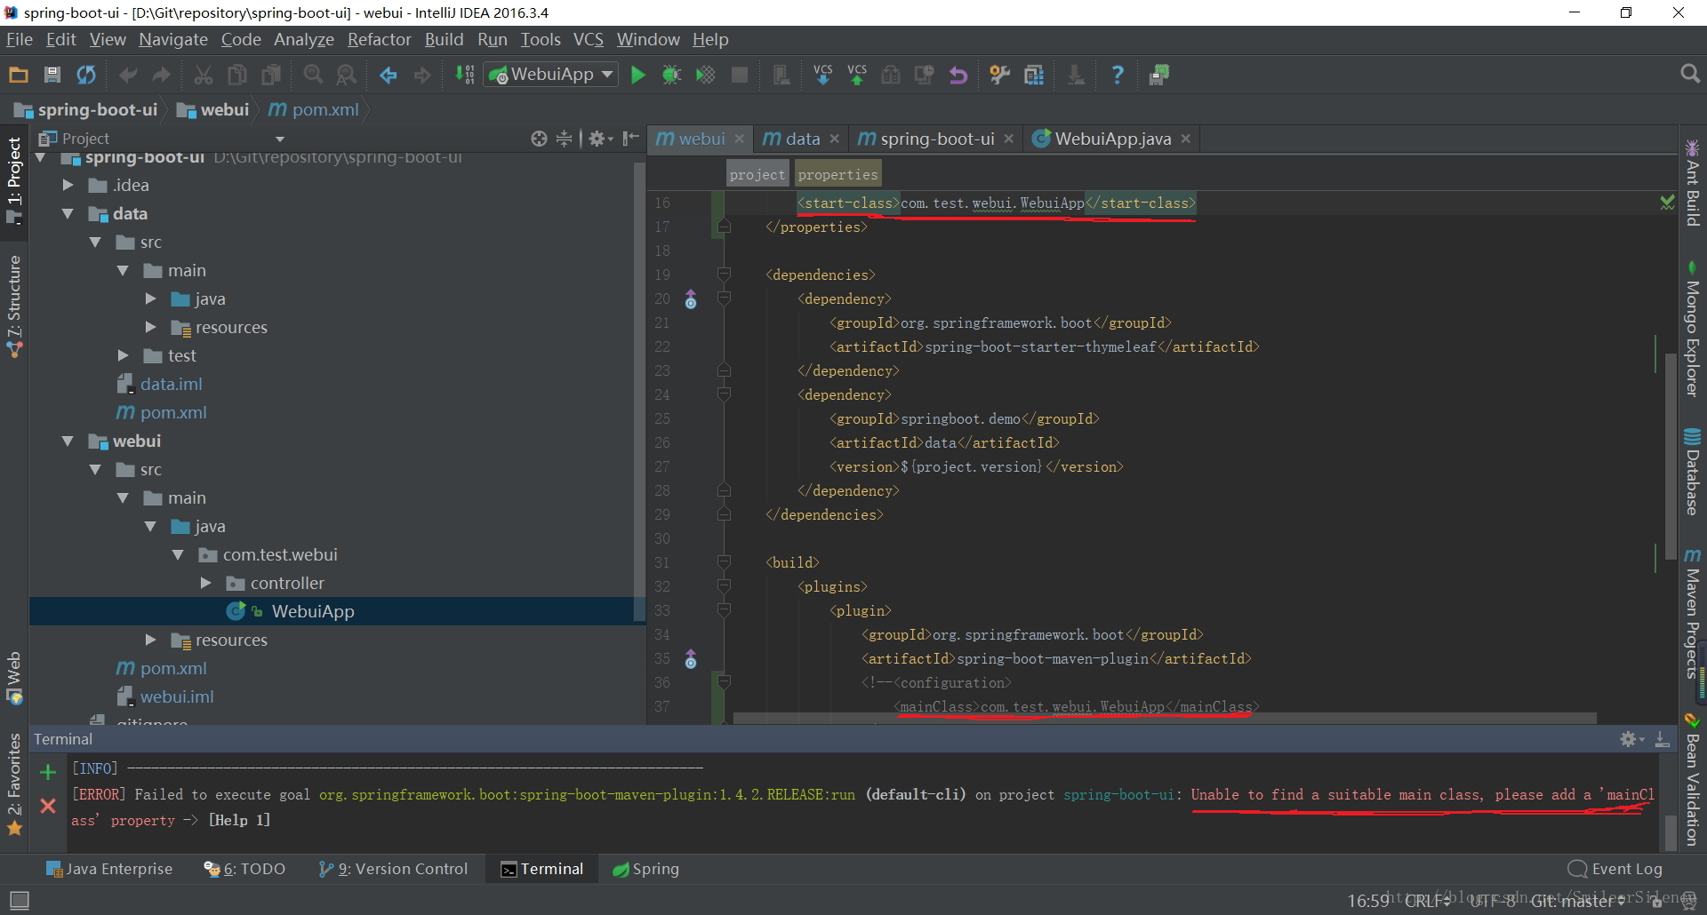Click the Synchronize refresh icon
Screen dimensions: 1707x915
[x=86, y=76]
